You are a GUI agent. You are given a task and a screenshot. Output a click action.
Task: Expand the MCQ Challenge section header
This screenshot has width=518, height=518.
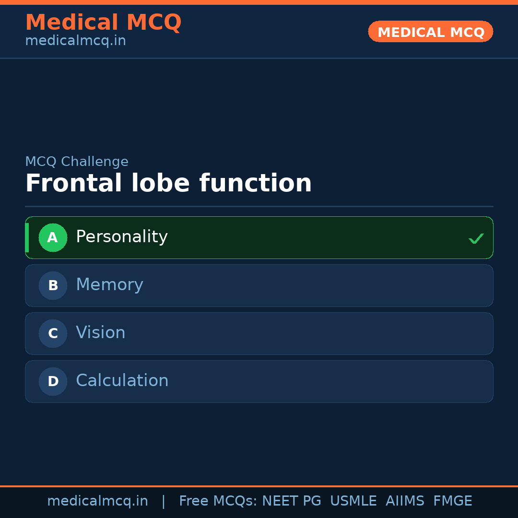77,162
